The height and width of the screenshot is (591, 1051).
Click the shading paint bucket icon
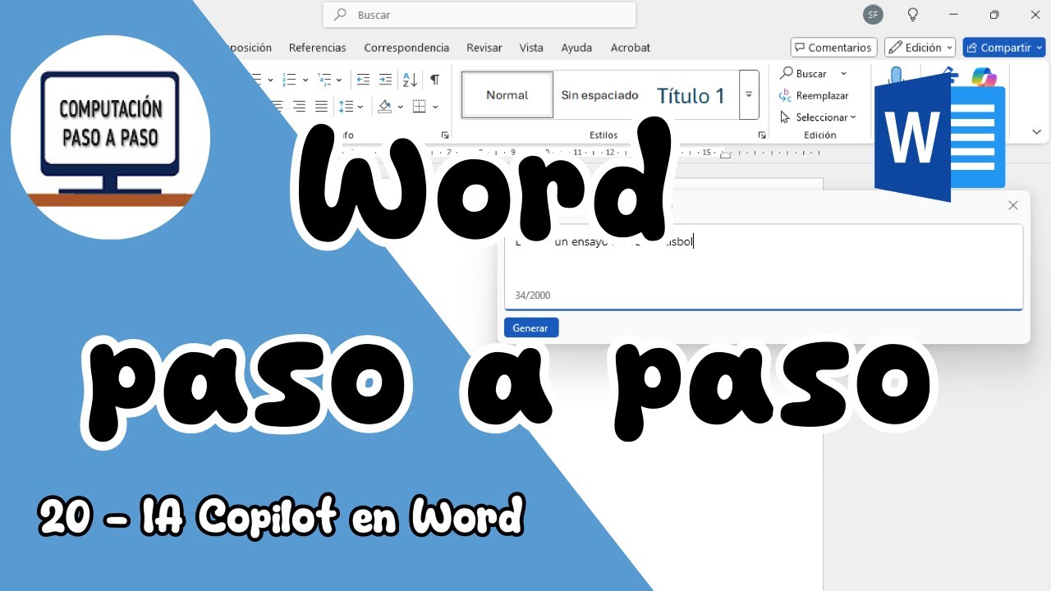[x=385, y=106]
